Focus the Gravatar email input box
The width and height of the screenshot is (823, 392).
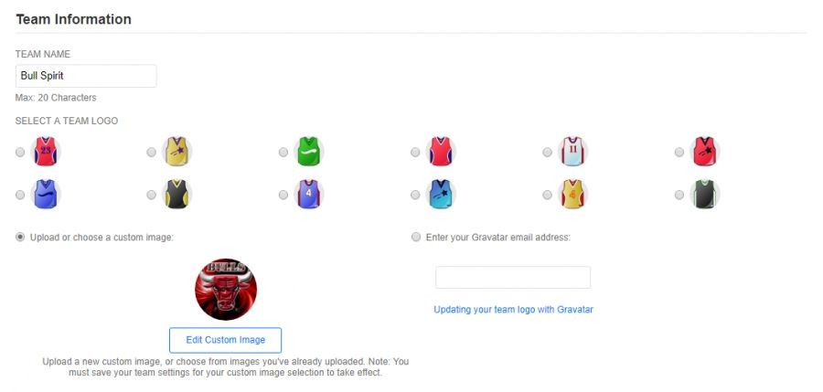coord(513,277)
